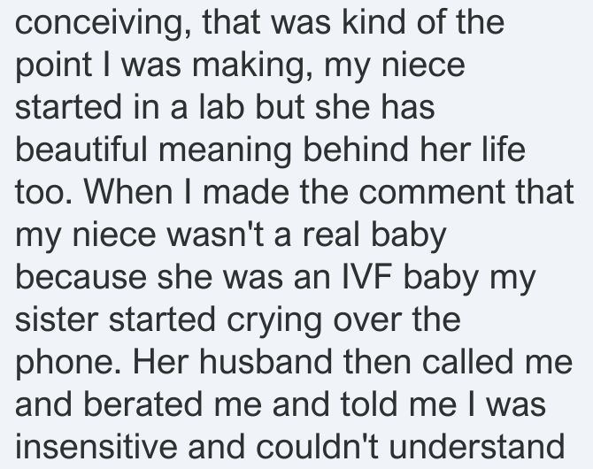Click on 'beautiful meaning' text
The image size is (593, 469).
[153, 150]
